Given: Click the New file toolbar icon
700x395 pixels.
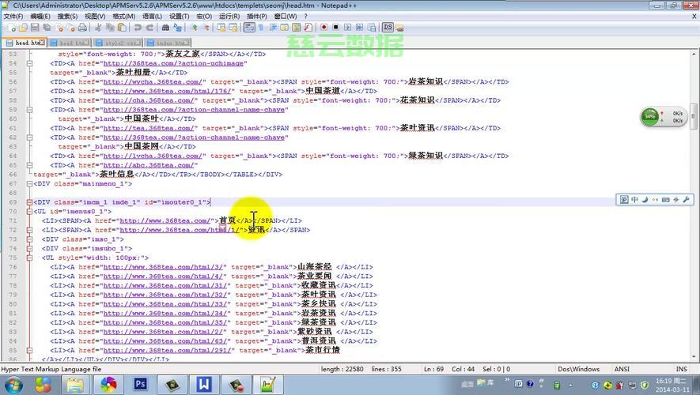Looking at the screenshot, I should click(11, 28).
